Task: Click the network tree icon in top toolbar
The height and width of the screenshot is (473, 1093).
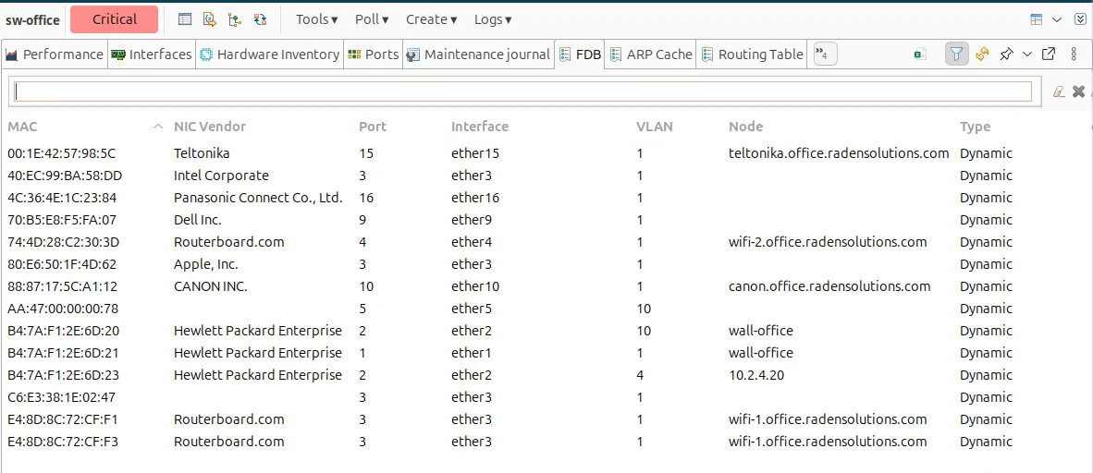Action: click(x=235, y=19)
